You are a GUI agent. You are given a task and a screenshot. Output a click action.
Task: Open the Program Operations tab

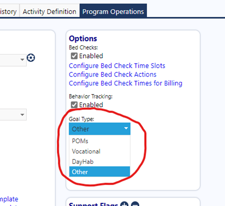(x=113, y=11)
